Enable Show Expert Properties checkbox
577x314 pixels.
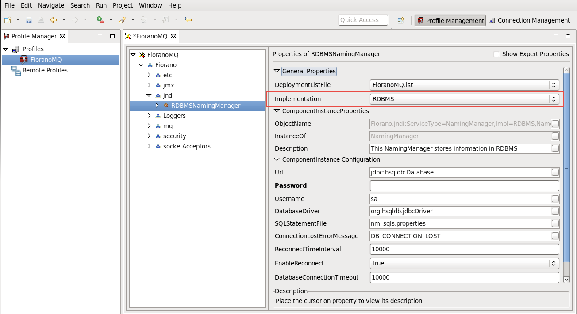pos(496,54)
